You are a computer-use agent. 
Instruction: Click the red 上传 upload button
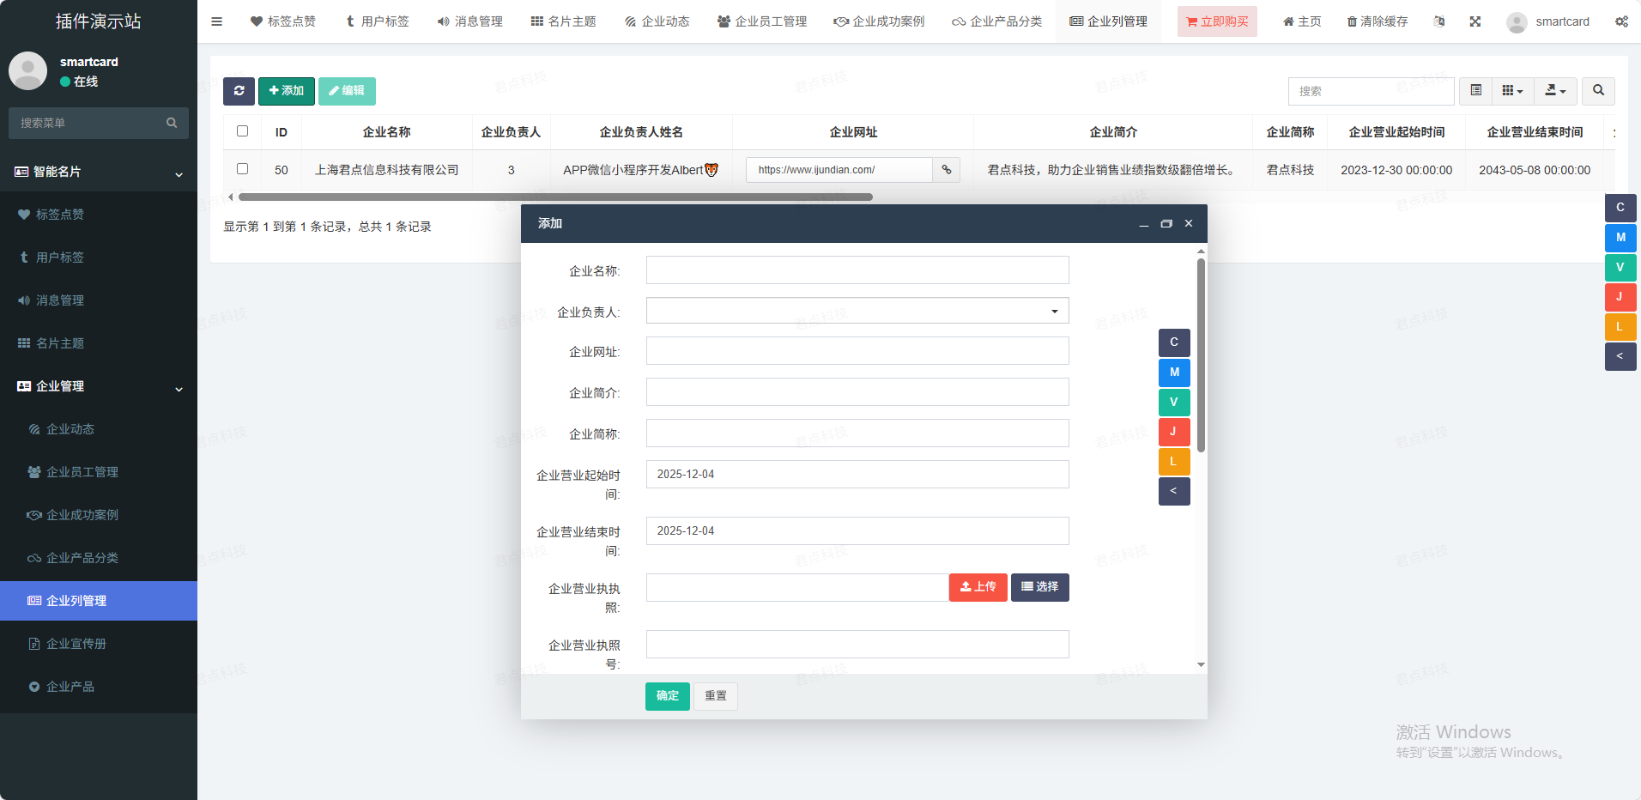978,587
